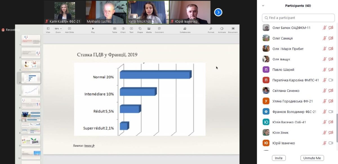This screenshot has width=338, height=164.
Task: Insert a Chart from the toolbar
Action: coord(123,30)
